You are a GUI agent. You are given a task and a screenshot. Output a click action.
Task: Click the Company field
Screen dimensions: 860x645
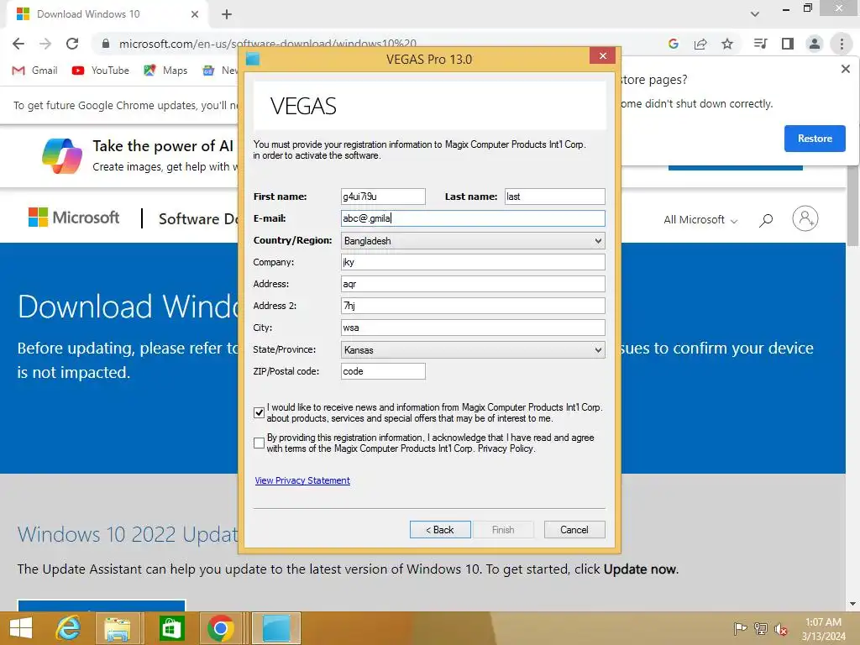473,262
